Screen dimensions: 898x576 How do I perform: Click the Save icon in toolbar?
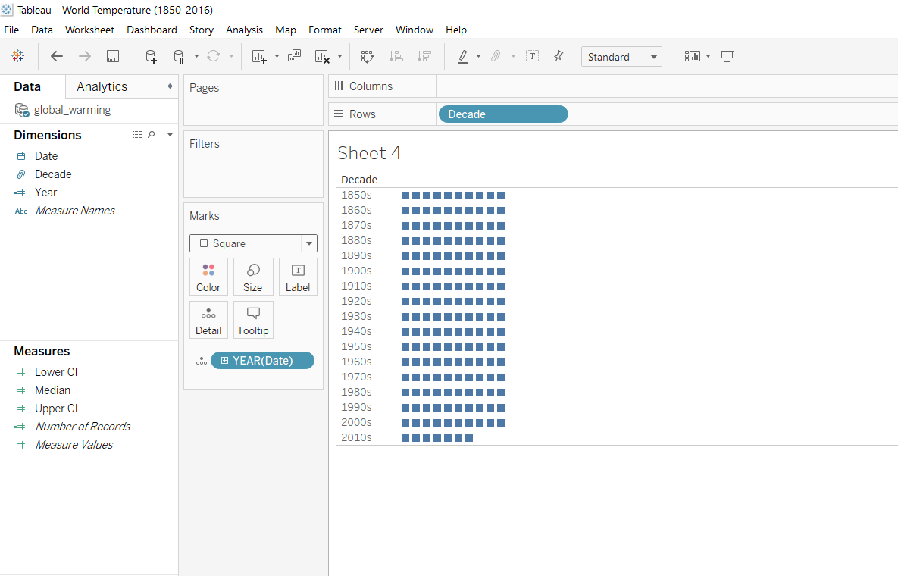click(x=113, y=56)
